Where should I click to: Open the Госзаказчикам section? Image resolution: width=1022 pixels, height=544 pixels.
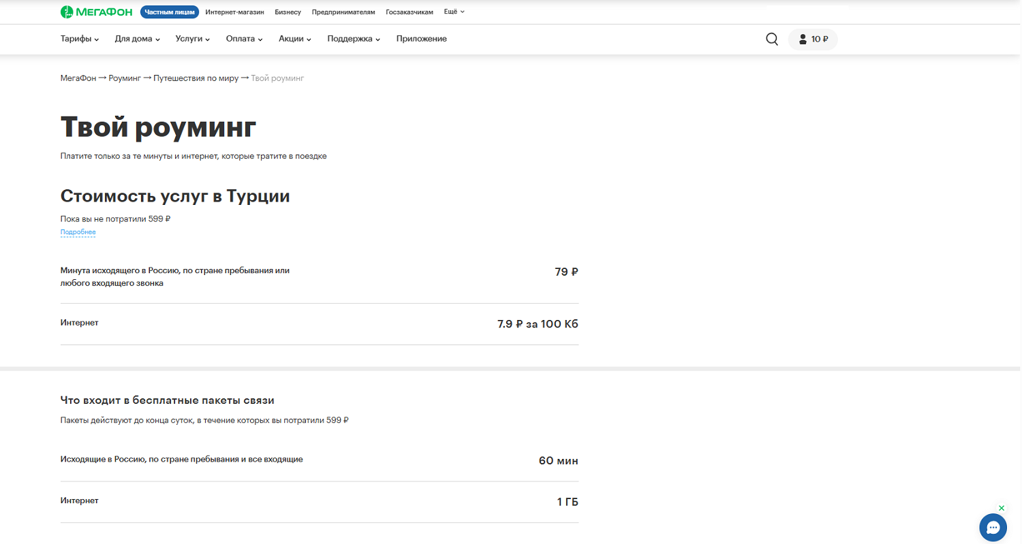[x=409, y=12]
